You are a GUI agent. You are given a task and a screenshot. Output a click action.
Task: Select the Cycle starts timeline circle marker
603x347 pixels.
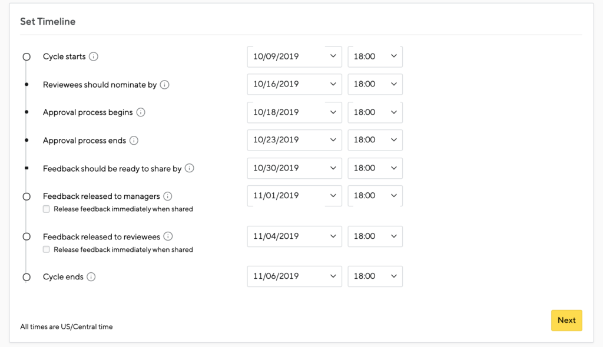pyautogui.click(x=26, y=57)
